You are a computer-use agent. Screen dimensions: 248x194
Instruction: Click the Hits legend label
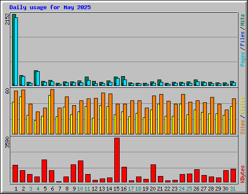pos(243,20)
